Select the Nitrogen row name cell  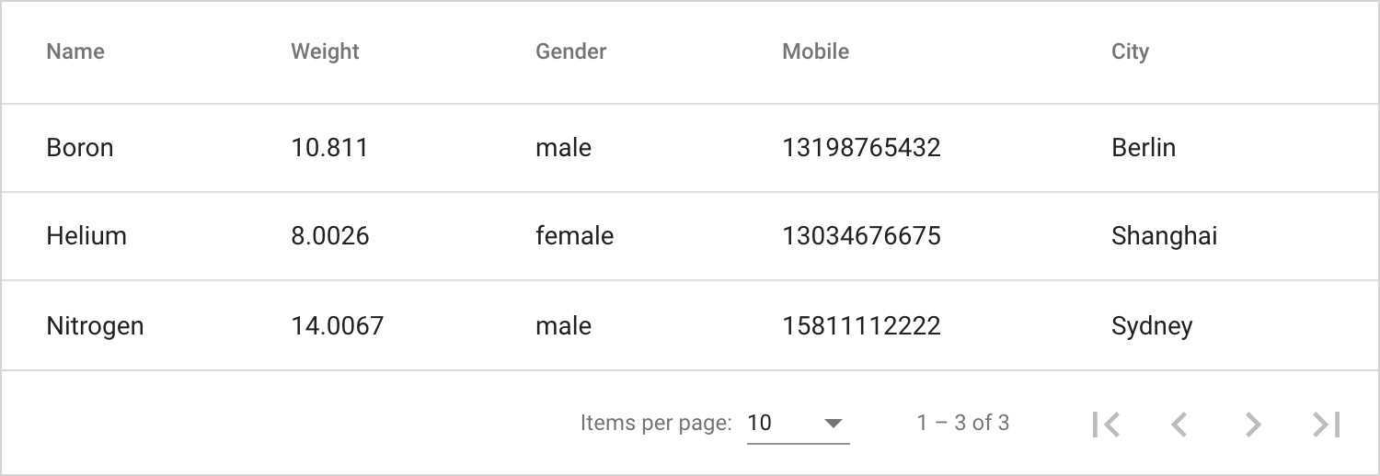click(95, 326)
